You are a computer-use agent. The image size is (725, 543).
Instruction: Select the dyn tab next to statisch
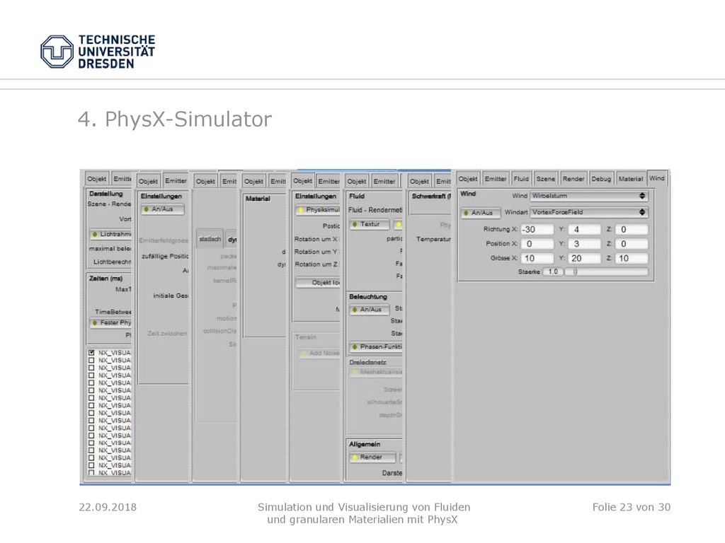point(232,240)
